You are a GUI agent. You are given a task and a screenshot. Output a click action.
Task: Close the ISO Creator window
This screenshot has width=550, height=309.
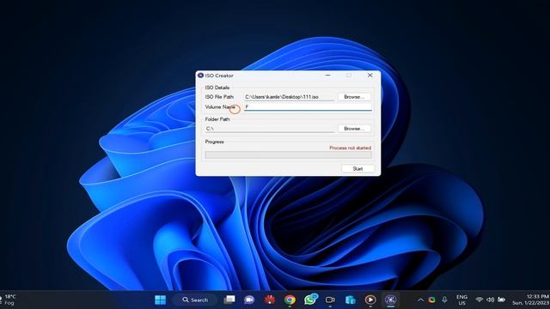click(370, 76)
